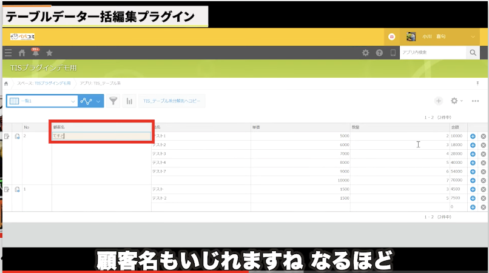Click the filter funnel icon
This screenshot has height=273, width=489.
[x=113, y=101]
